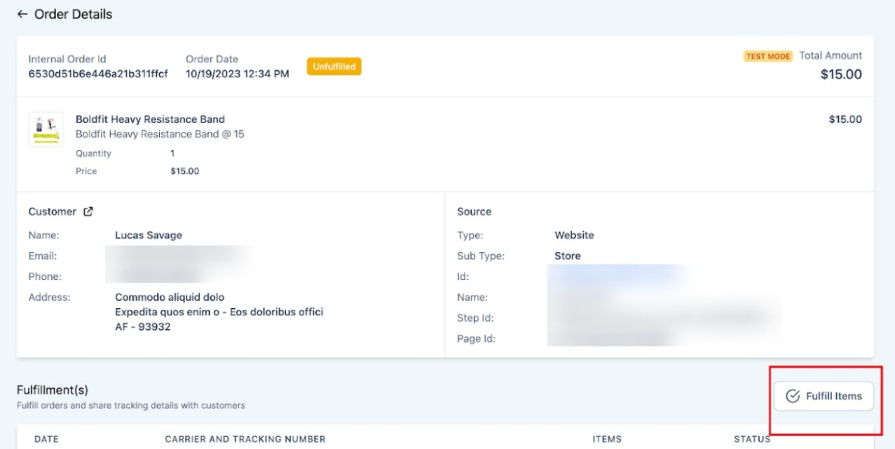The width and height of the screenshot is (895, 449).
Task: Click the order date 10/19/2023 value
Action: click(x=237, y=74)
